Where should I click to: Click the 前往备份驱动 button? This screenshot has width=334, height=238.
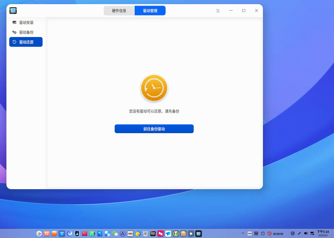(154, 129)
